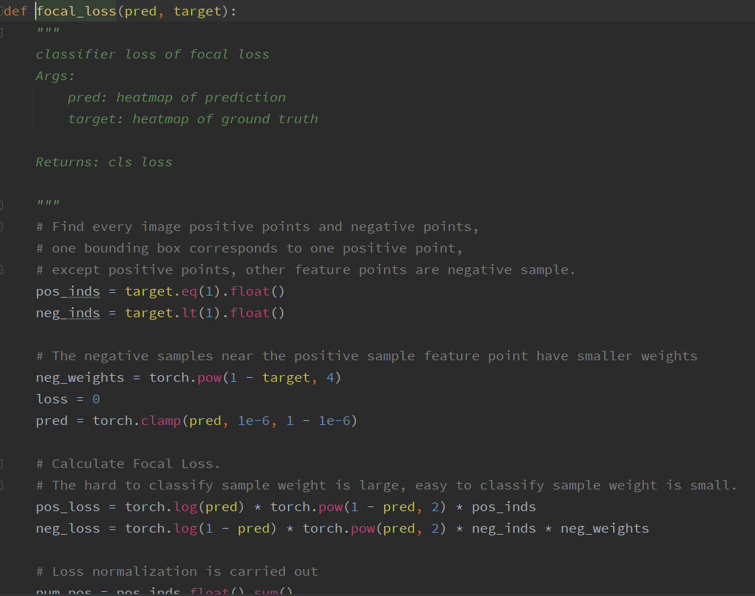Click comment '# except positive points, other feature'
Screen dimensions: 755x596
305,270
